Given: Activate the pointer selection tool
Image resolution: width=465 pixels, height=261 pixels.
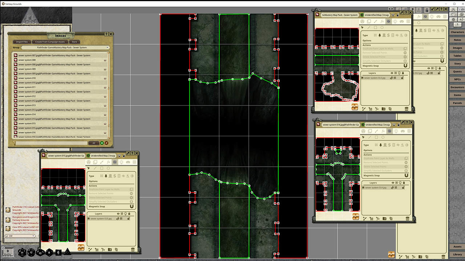Looking at the screenshot, I should click(89, 168).
